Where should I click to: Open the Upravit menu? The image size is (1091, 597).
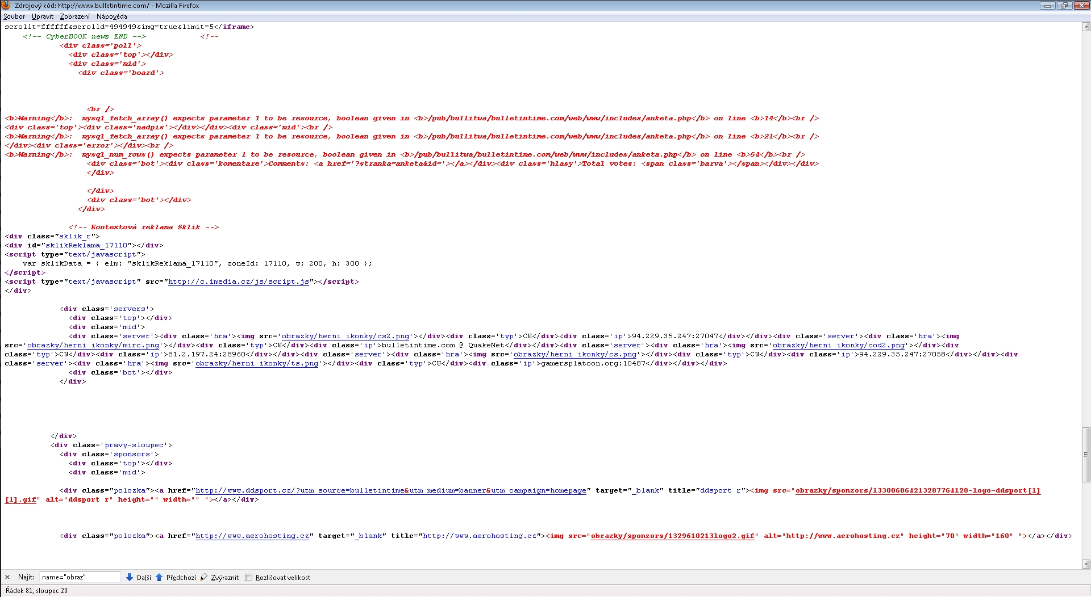[x=43, y=16]
